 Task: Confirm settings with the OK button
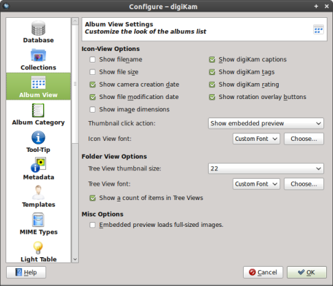307,272
